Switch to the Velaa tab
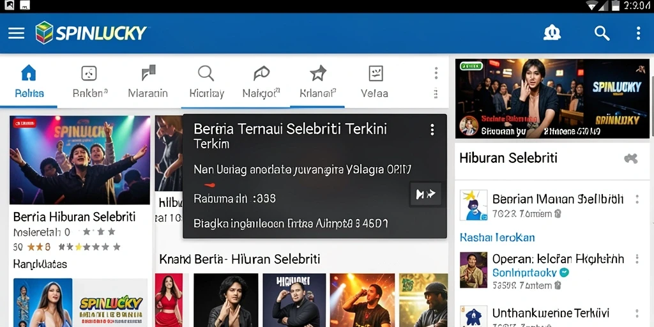Viewport: 654px width, 327px height. click(374, 82)
